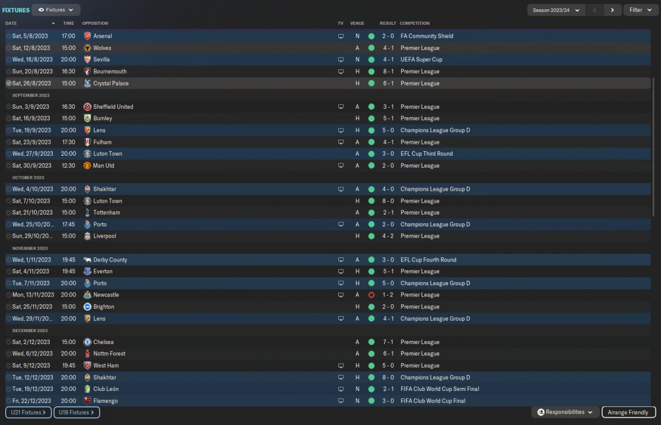
Task: Expand the Season 2023/24 dropdown
Action: (556, 10)
